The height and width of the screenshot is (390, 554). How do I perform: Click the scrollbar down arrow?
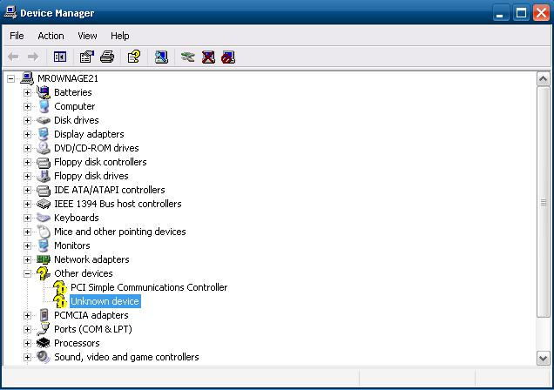click(x=544, y=358)
